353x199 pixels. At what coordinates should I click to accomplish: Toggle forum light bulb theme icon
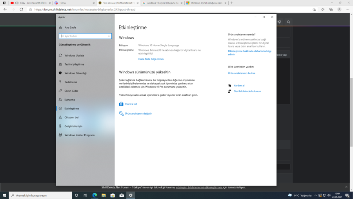pyautogui.click(x=279, y=22)
